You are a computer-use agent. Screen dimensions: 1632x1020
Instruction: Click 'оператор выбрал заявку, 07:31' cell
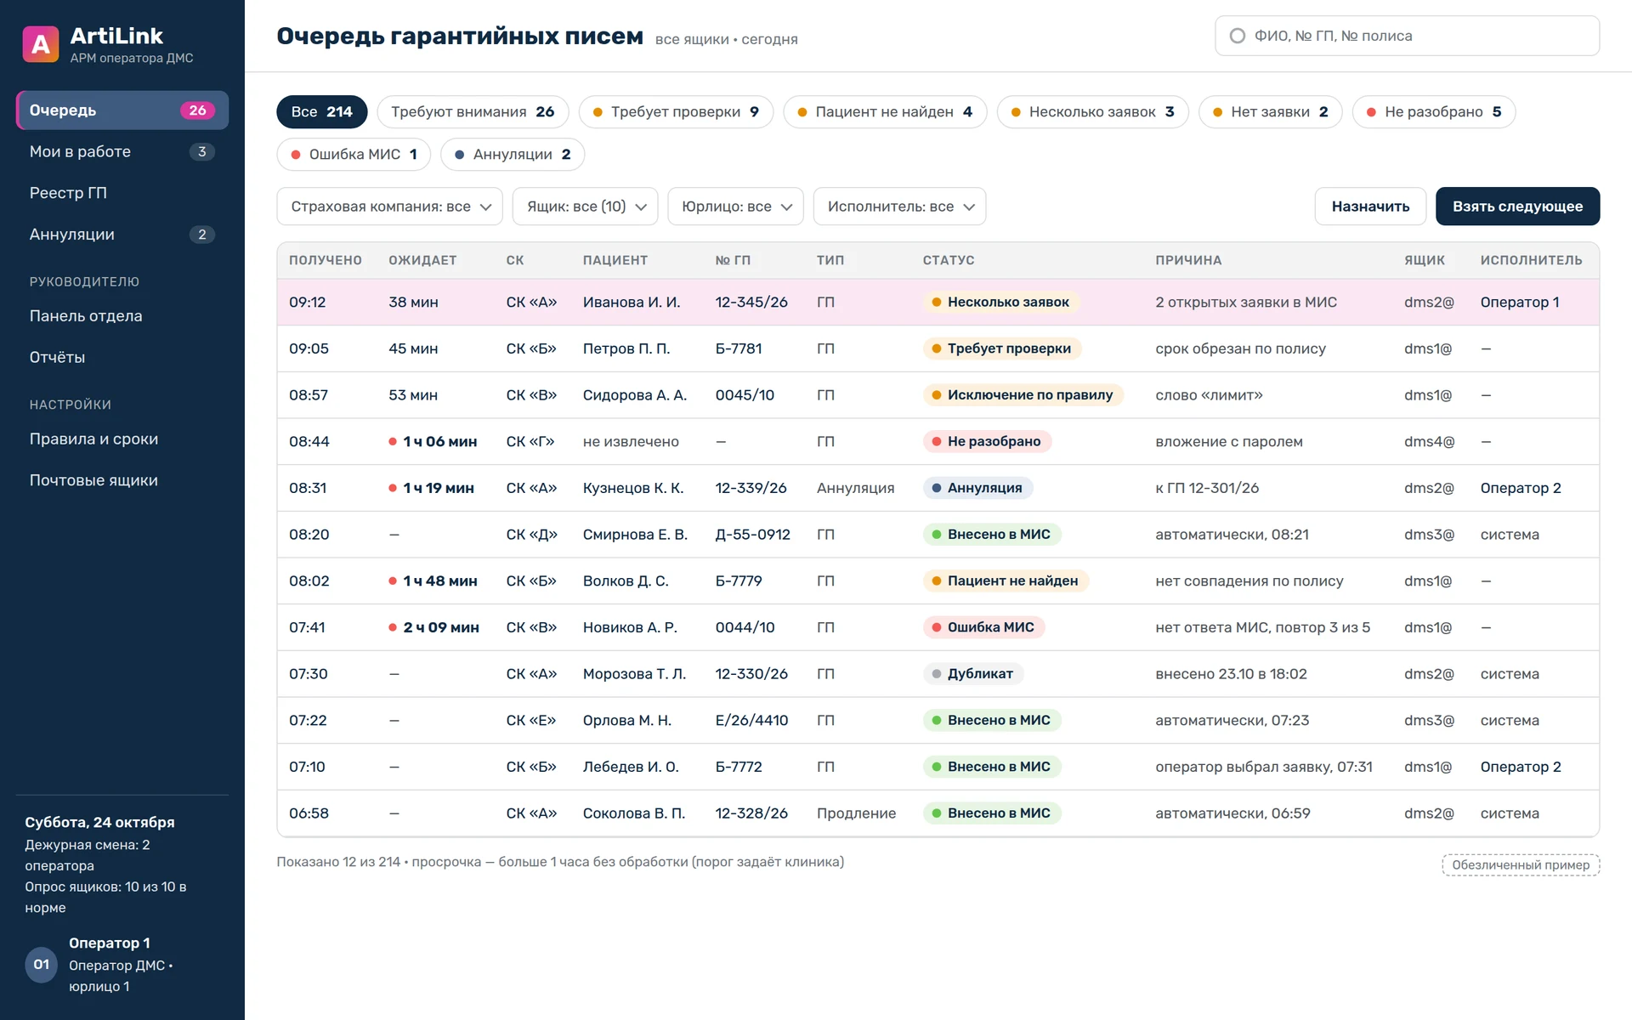tap(1264, 767)
